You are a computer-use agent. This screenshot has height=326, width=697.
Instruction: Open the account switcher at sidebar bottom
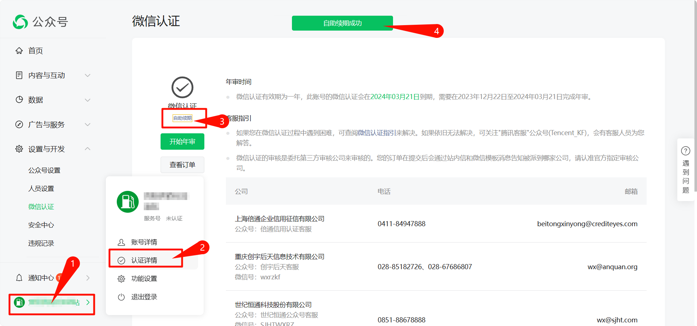coord(52,303)
